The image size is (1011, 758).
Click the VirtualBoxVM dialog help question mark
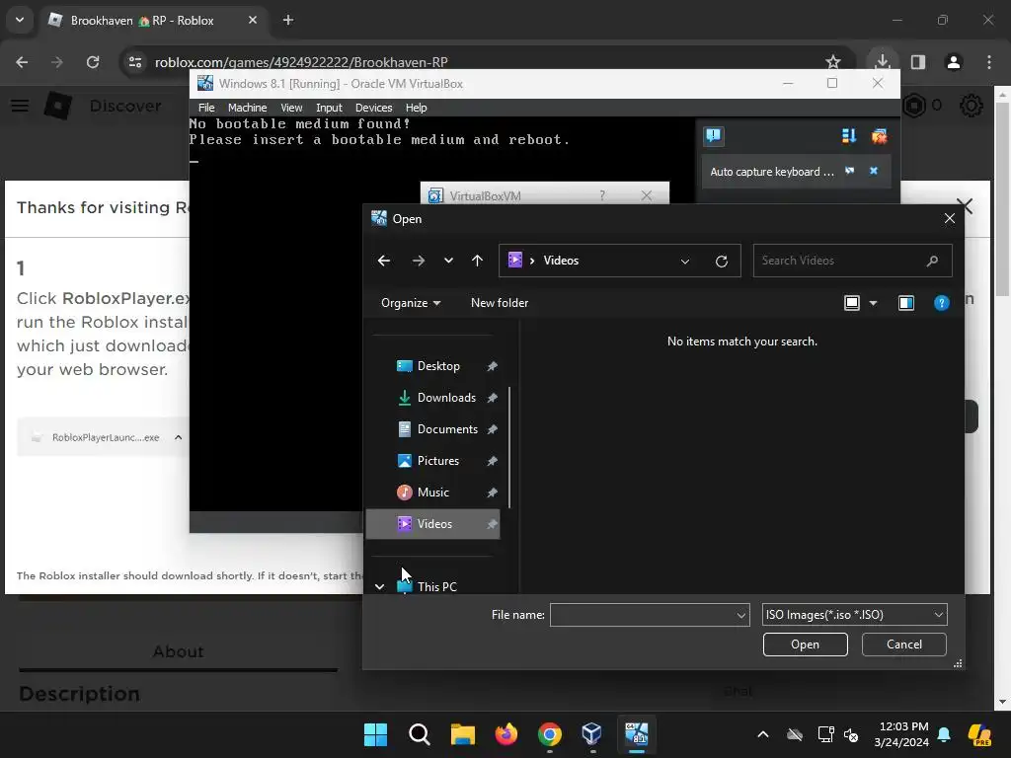click(602, 195)
